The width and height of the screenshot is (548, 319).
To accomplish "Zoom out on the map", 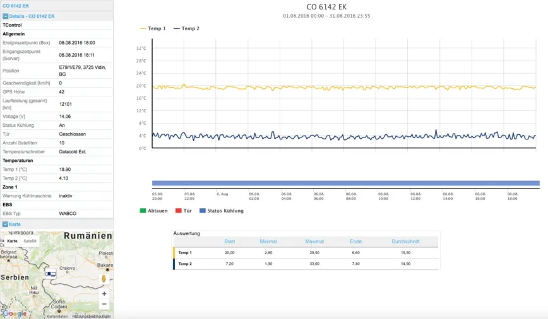I will tap(104, 304).
